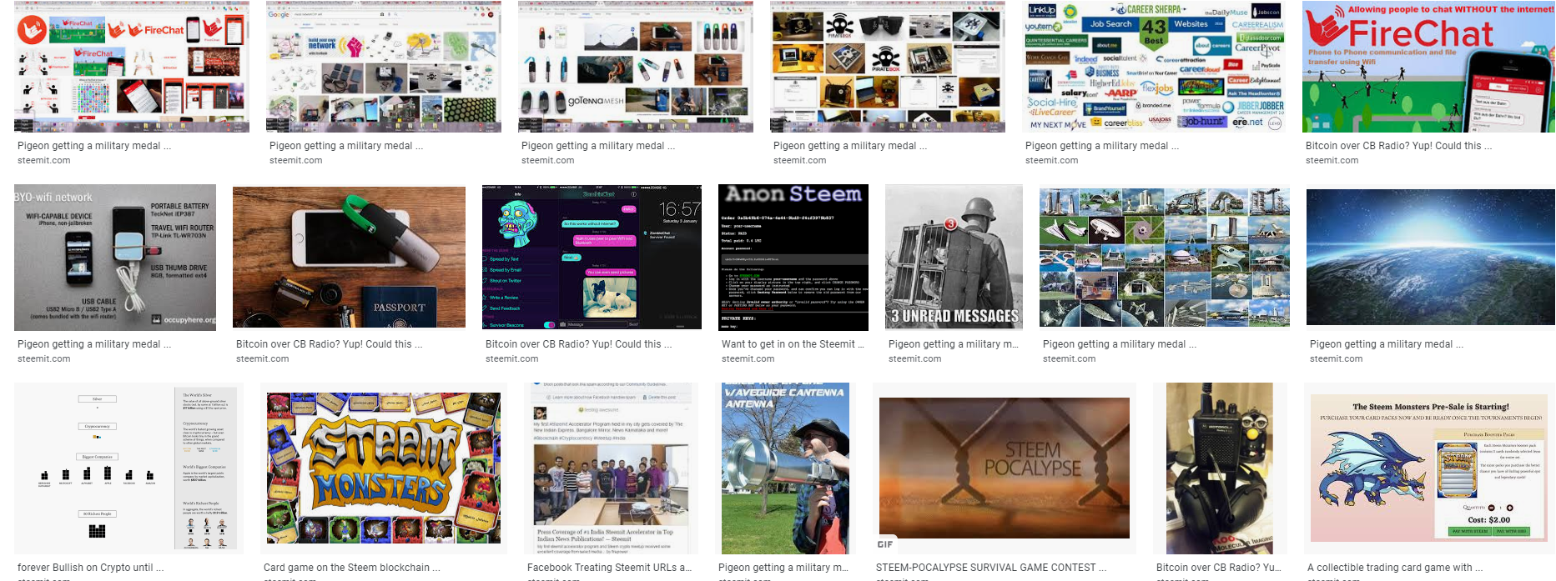Click the caption under '3 Unread Messages' image
This screenshot has height=581, width=1556.
click(954, 344)
